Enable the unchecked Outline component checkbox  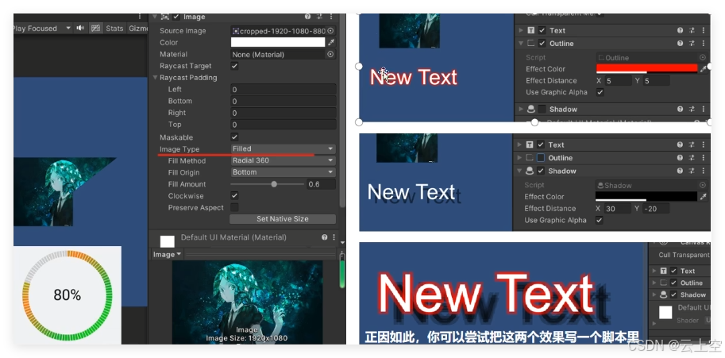tap(541, 158)
